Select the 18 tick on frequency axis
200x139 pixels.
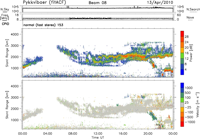point(17,15)
